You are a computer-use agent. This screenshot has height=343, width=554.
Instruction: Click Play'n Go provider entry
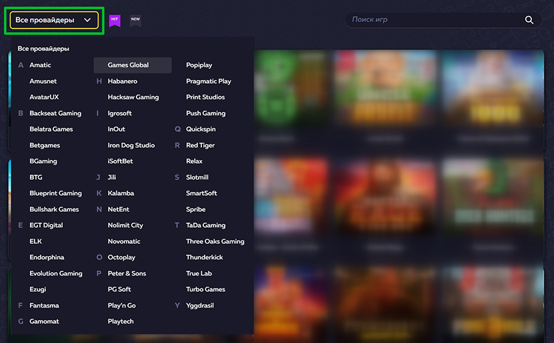click(x=122, y=306)
